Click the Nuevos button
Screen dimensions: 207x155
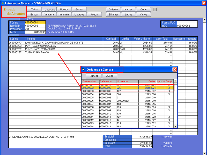(x=64, y=10)
